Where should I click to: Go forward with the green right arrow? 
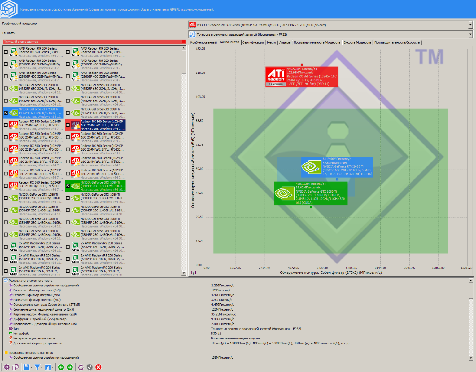point(70,367)
